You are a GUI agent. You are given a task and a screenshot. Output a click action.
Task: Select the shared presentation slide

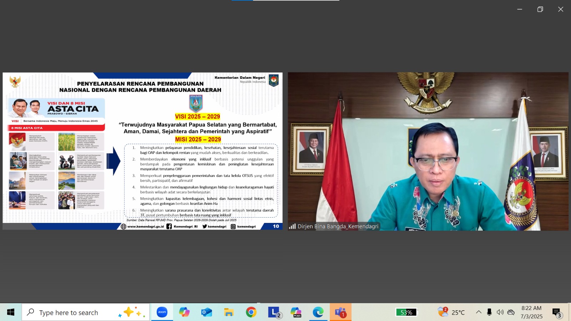[142, 151]
